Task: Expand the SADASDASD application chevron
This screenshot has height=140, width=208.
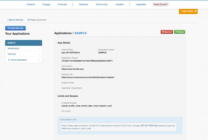Action: click(x=40, y=49)
